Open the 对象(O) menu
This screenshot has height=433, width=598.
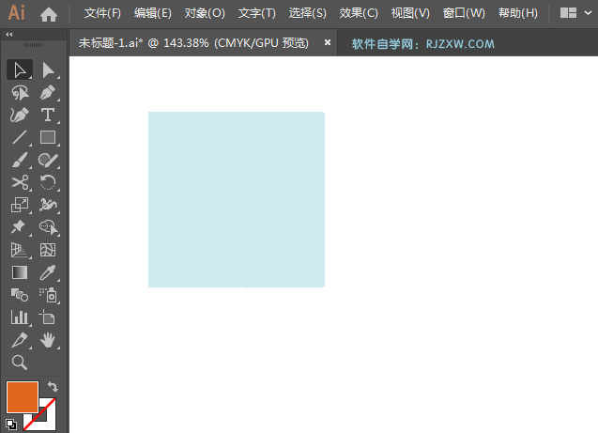(x=205, y=13)
